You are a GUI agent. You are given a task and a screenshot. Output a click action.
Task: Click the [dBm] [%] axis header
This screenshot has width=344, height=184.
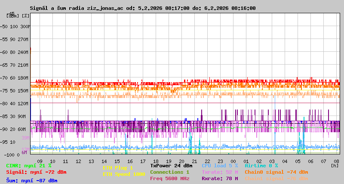point(18,16)
